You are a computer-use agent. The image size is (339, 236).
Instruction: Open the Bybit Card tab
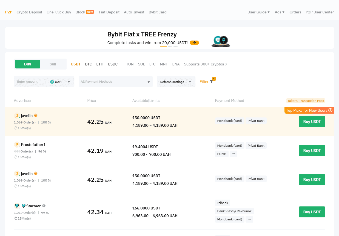158,12
